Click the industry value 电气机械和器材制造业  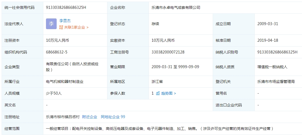click(x=65, y=82)
